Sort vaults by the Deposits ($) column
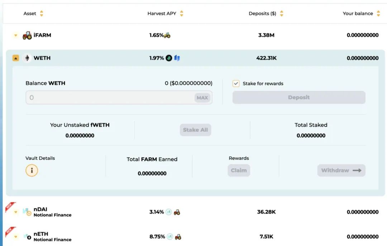387x246 pixels. (282, 13)
